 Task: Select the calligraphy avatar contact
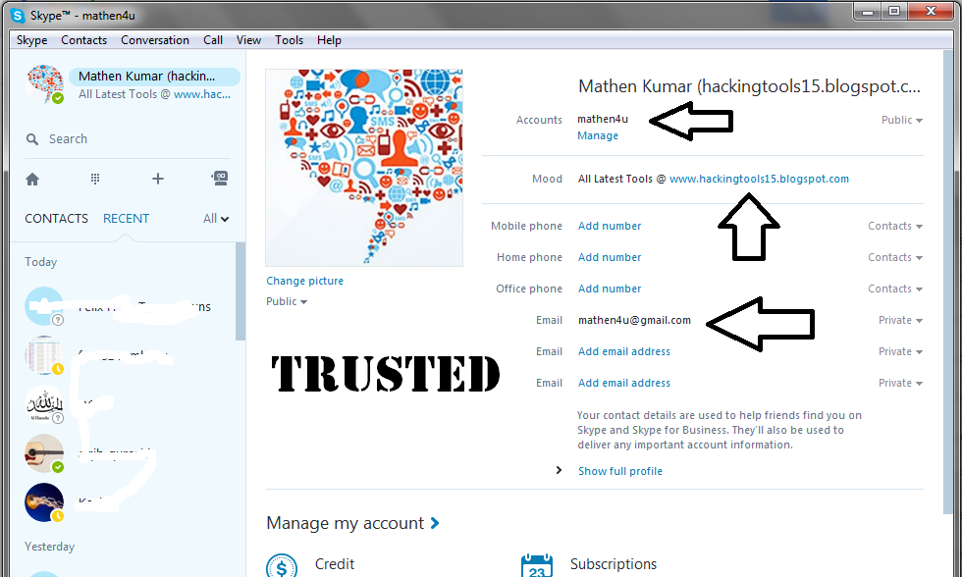pos(44,404)
